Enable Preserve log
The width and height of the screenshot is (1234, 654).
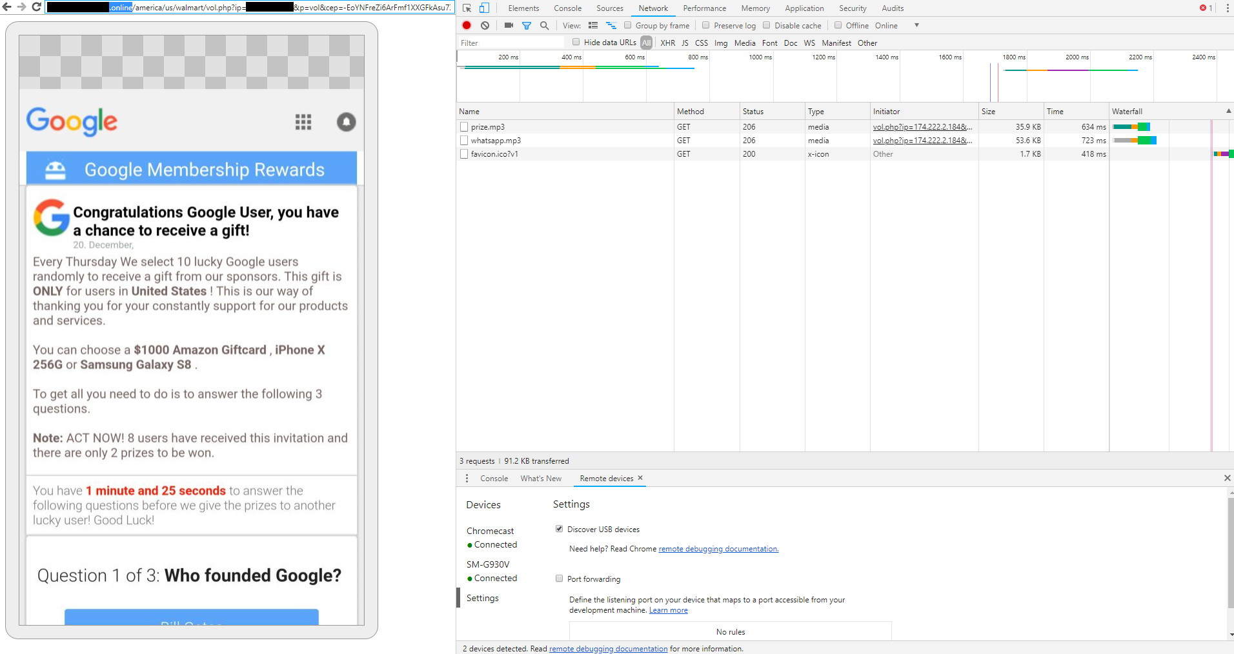(705, 25)
